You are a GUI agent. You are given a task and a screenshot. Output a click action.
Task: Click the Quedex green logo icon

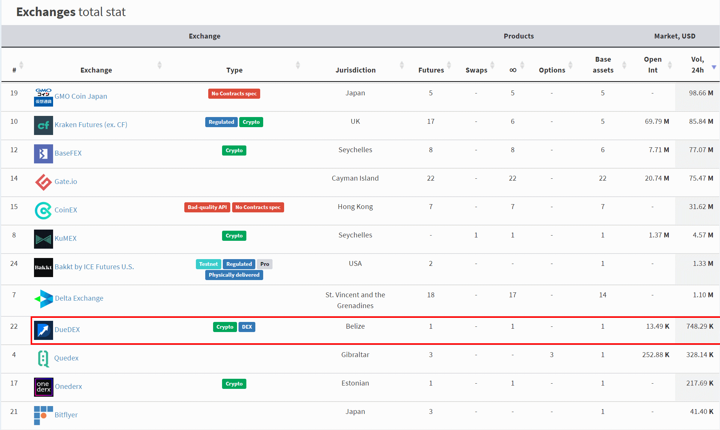pos(43,359)
